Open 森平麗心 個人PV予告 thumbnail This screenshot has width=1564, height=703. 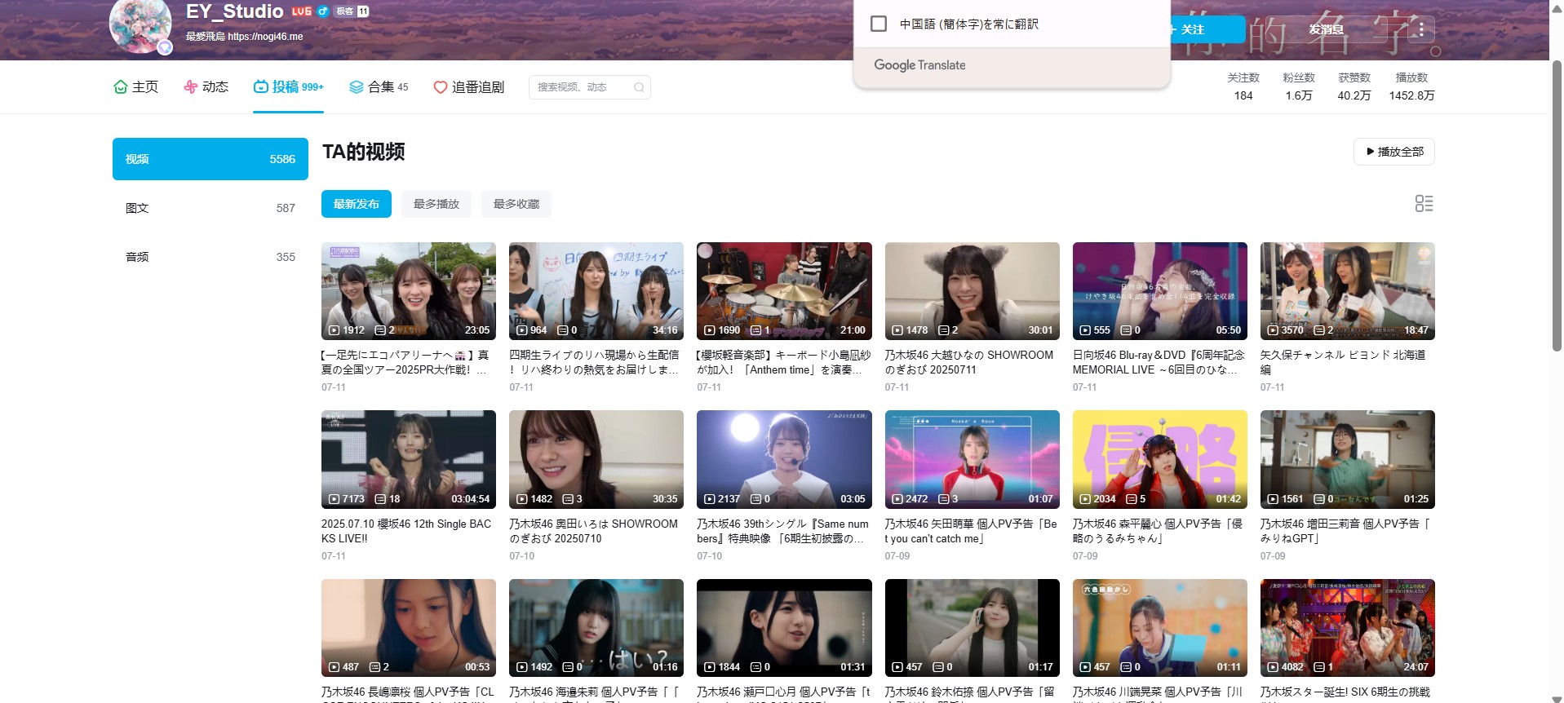click(x=1160, y=459)
